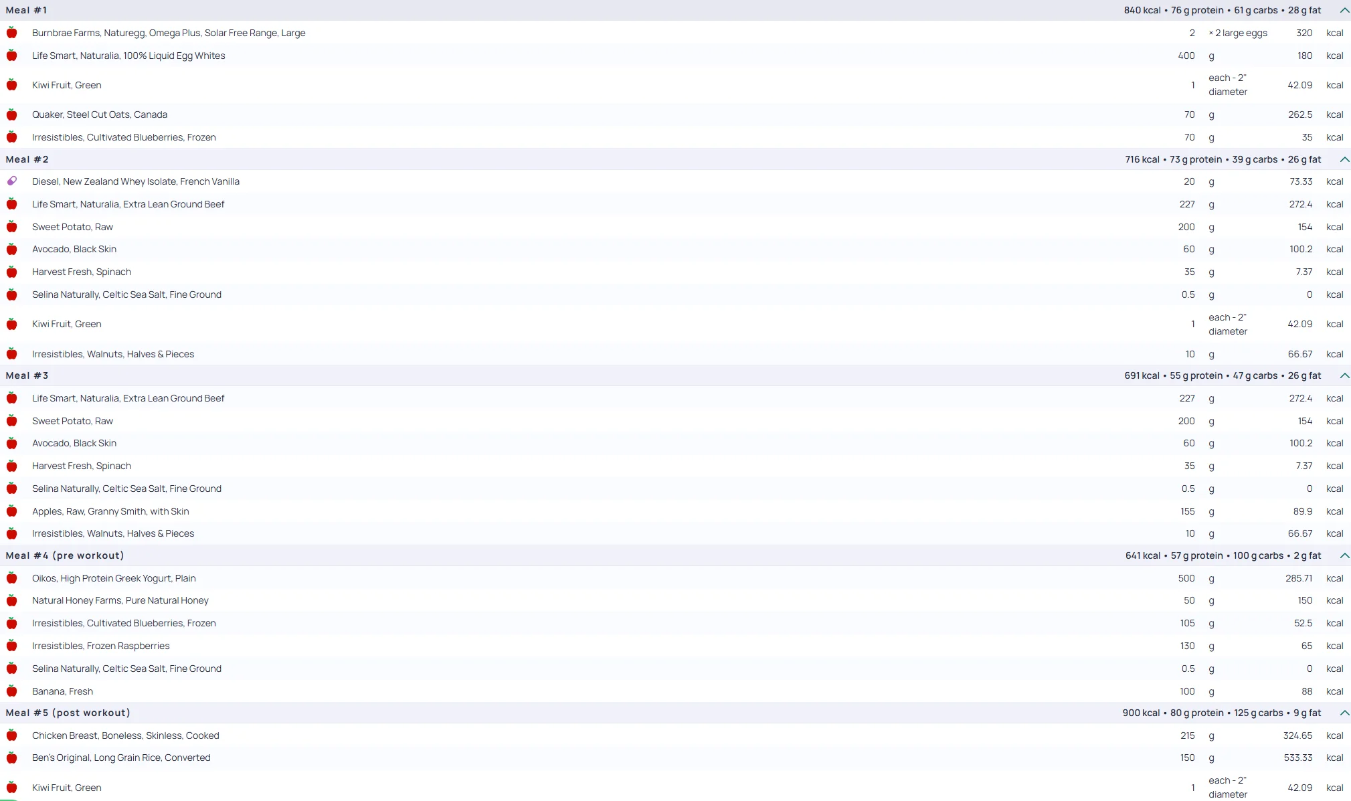Click the apple icon beside Meal #2 Walnuts
Screen dimensions: 1351x801
[x=12, y=354]
